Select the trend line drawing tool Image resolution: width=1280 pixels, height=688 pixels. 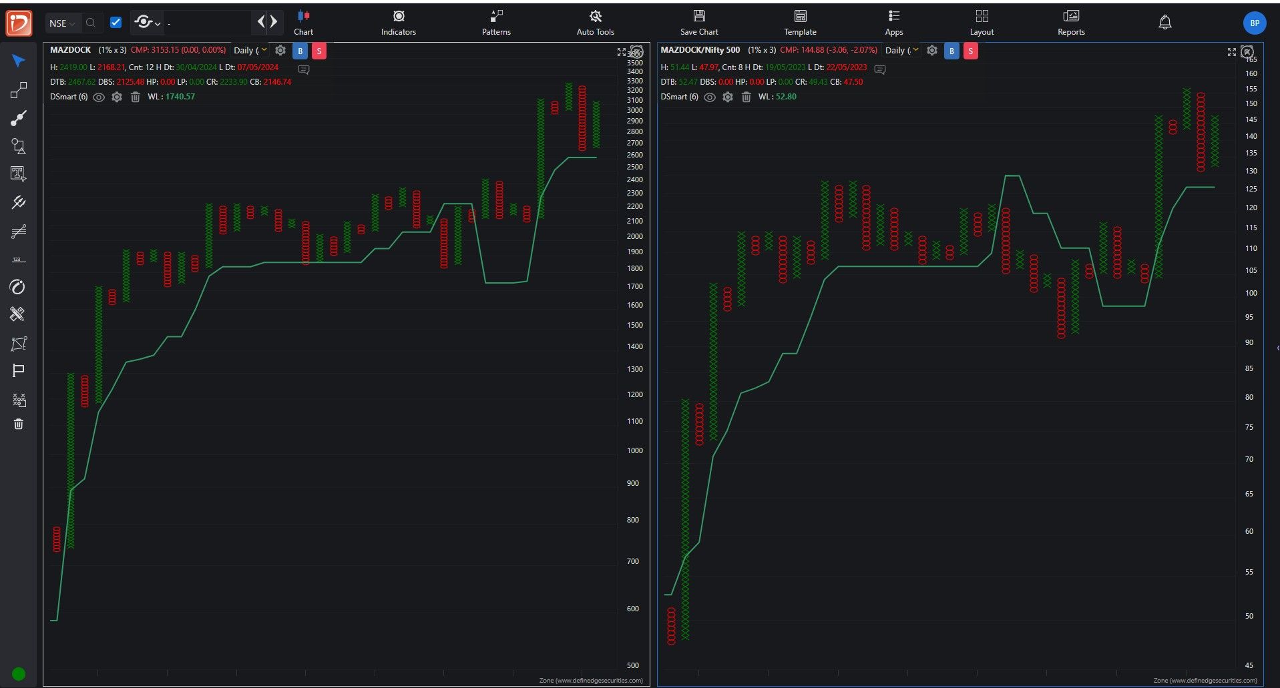(x=19, y=90)
